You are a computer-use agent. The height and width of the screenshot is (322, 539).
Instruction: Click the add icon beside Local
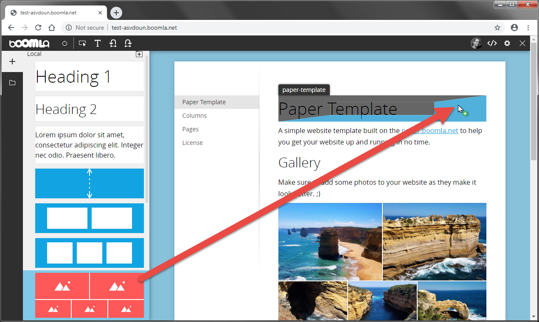(x=139, y=54)
